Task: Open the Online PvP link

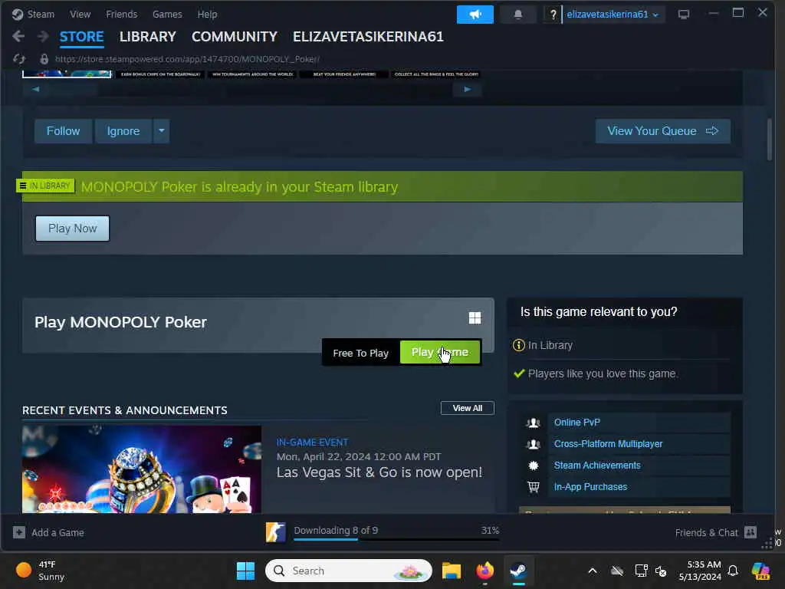Action: [x=576, y=423]
